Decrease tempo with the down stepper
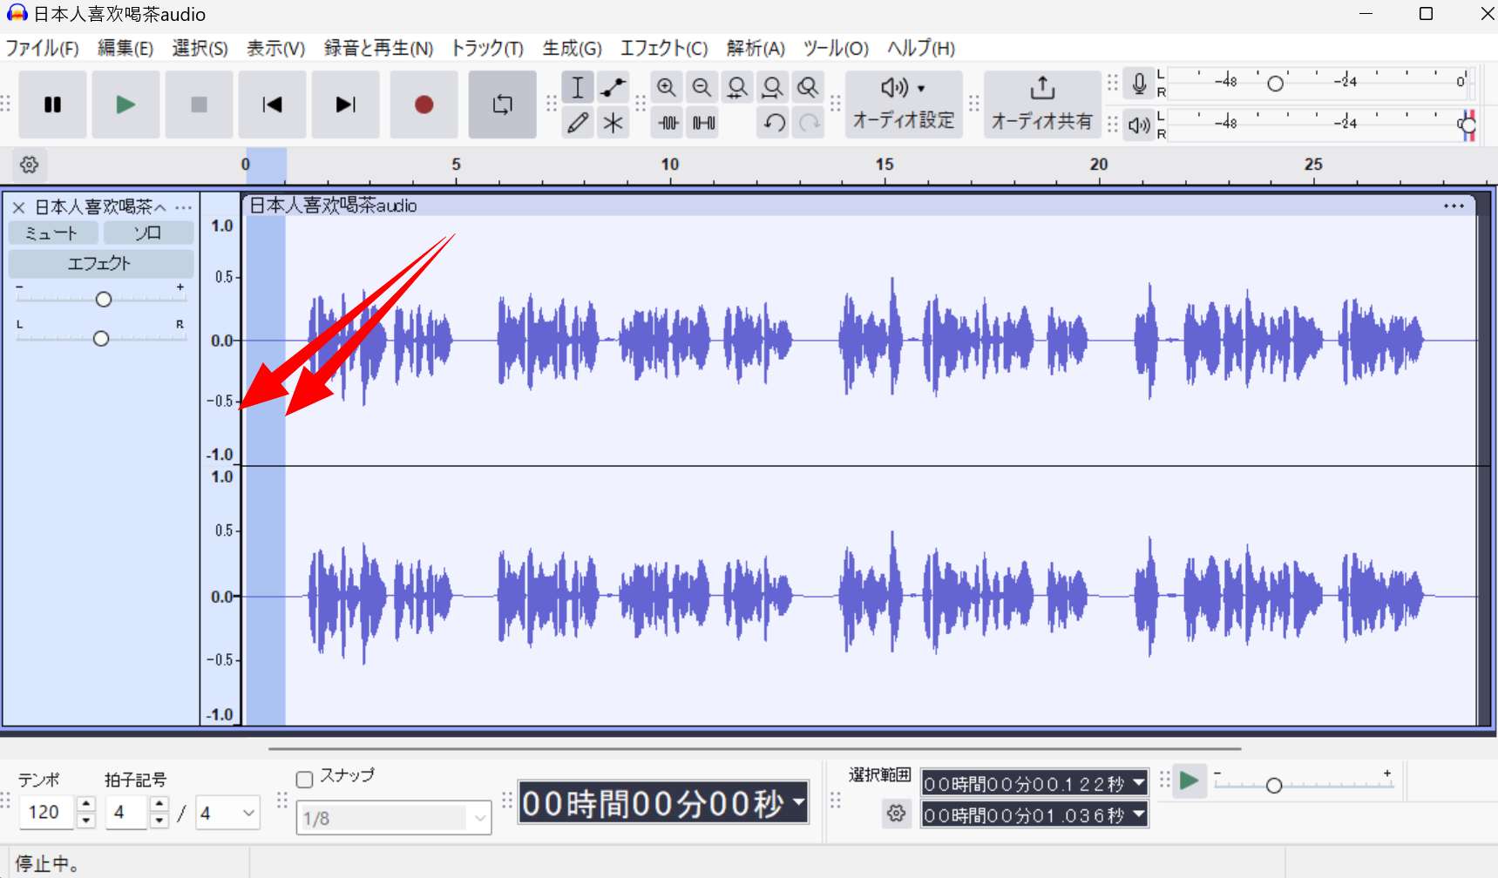 (85, 821)
